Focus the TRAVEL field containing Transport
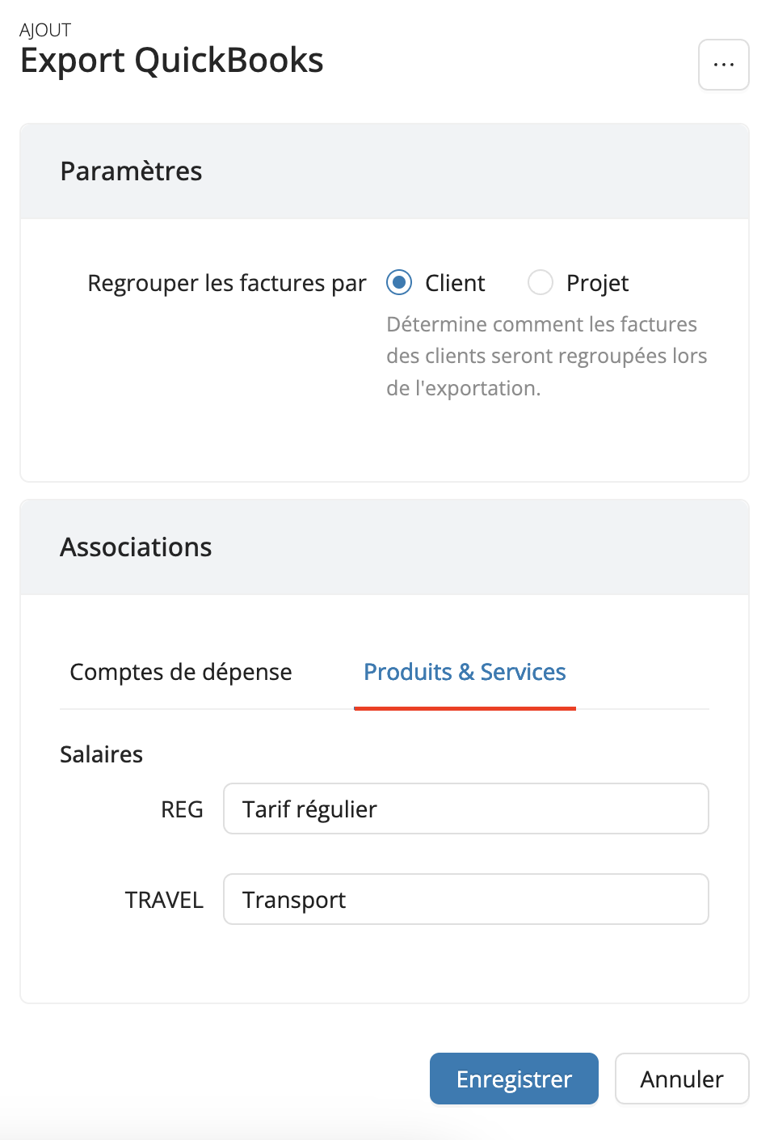 click(x=465, y=899)
